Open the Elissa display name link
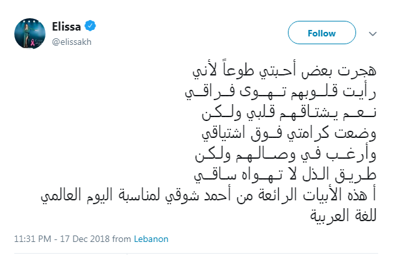The height and width of the screenshot is (255, 399). click(x=66, y=27)
